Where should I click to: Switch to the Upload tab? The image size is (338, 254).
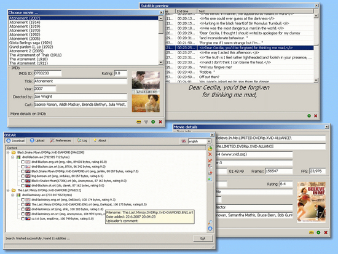tap(37, 140)
